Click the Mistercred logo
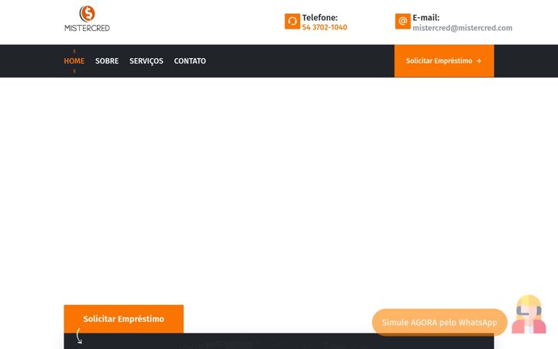Screen dimensions: 558x349 (x=87, y=19)
